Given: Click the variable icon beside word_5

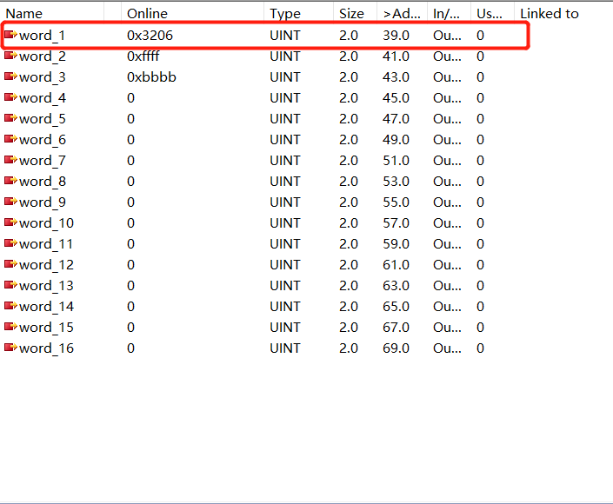Looking at the screenshot, I should [10, 118].
